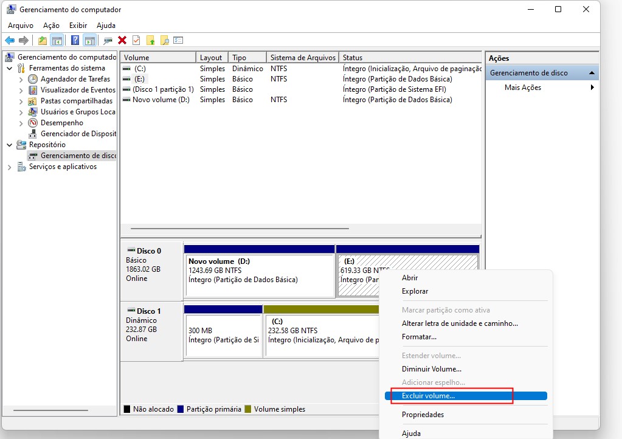Screen dimensions: 622x439
Task: Expand the Serviços e aplicativos node
Action: 10,167
